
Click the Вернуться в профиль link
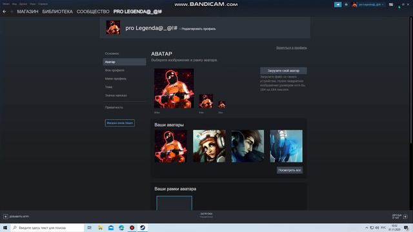pos(291,48)
